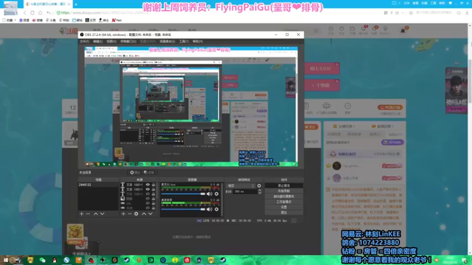The width and height of the screenshot is (472, 265).
Task: Mute the microphone/Aux speaker icon
Action: click(x=209, y=194)
